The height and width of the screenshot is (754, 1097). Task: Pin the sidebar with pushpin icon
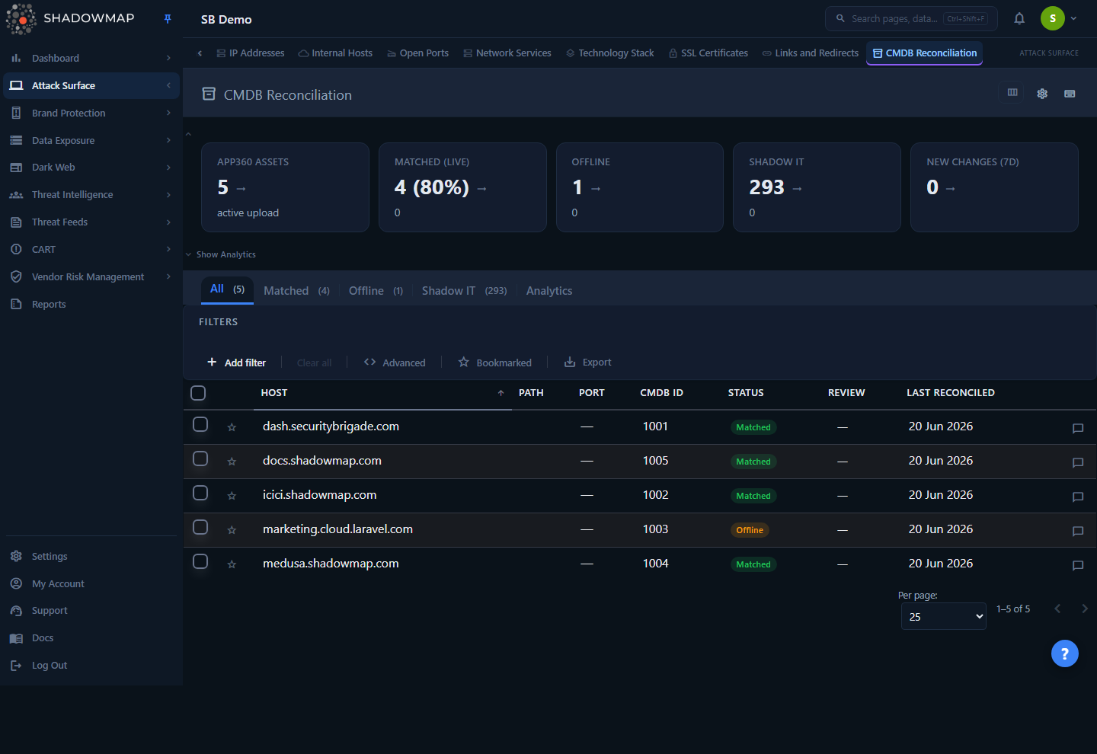(x=168, y=19)
